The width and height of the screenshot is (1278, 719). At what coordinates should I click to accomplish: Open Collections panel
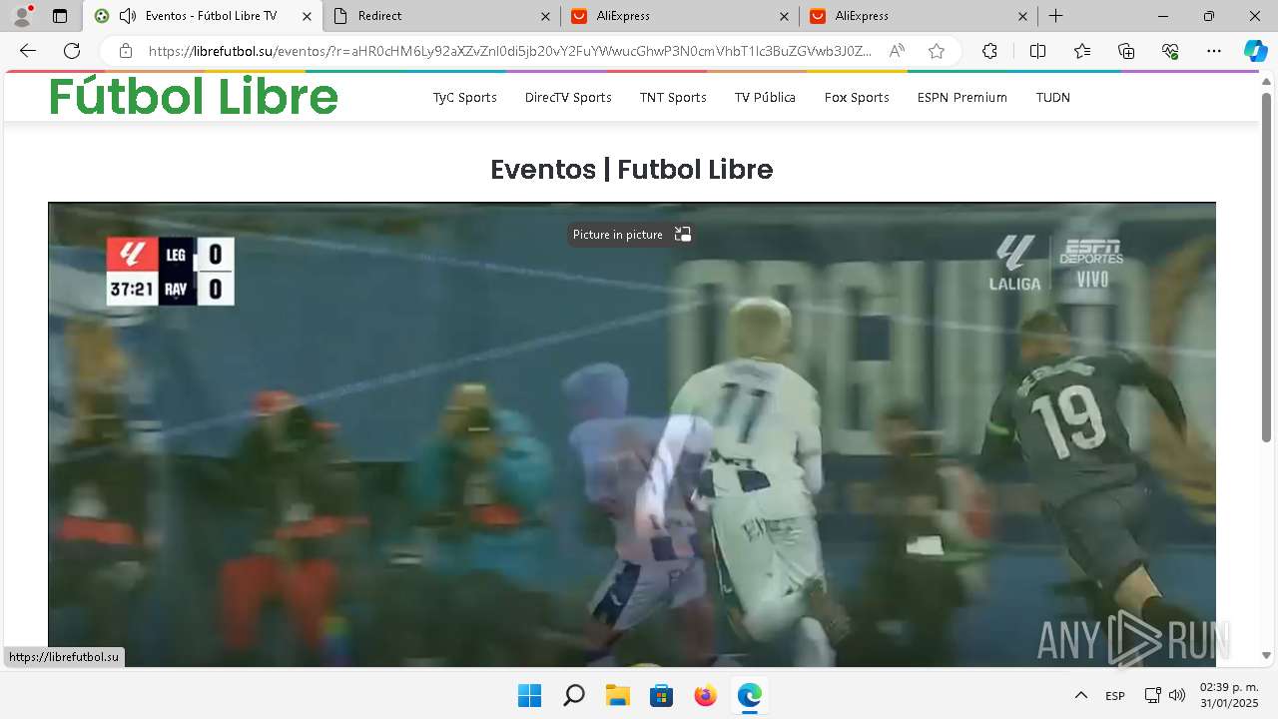tap(1126, 51)
